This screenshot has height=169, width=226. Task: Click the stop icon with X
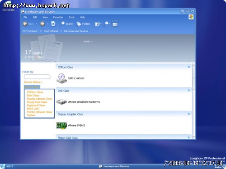point(53,24)
